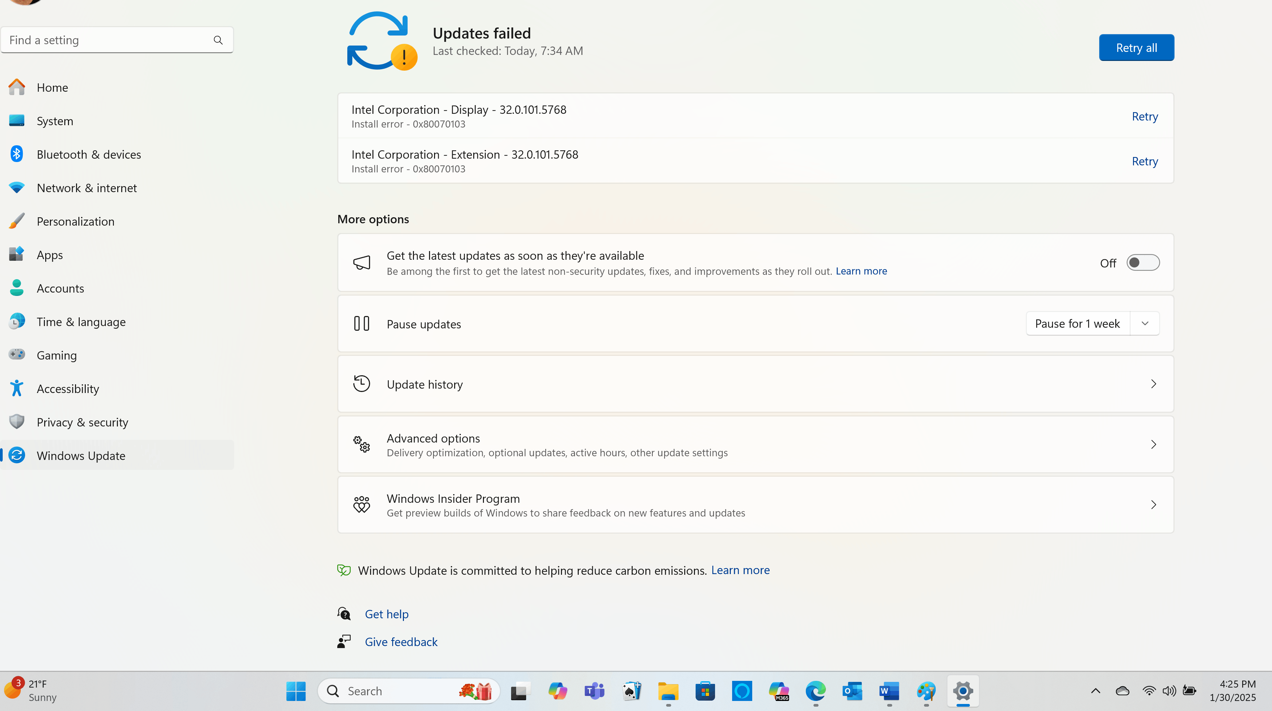Toggle 'Get the latest updates' switch on
The height and width of the screenshot is (711, 1272).
[x=1143, y=262]
